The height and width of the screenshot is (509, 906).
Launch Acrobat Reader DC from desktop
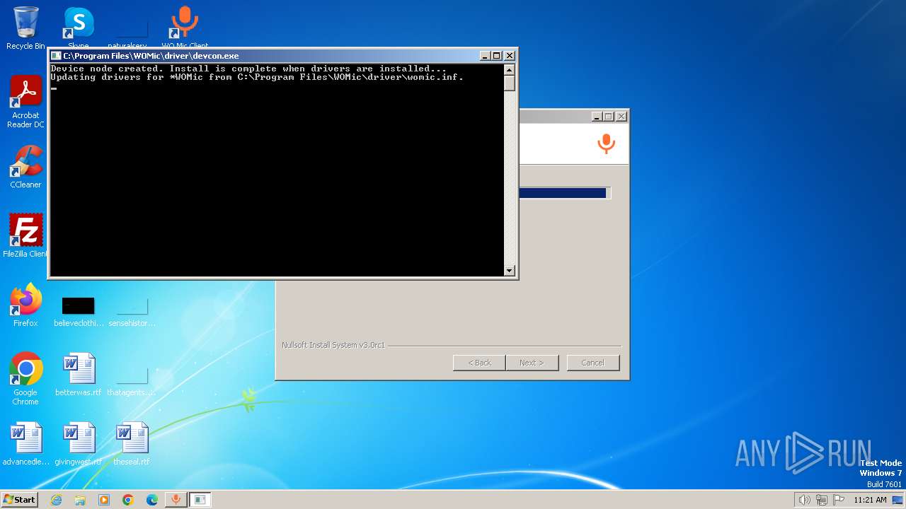(x=25, y=101)
